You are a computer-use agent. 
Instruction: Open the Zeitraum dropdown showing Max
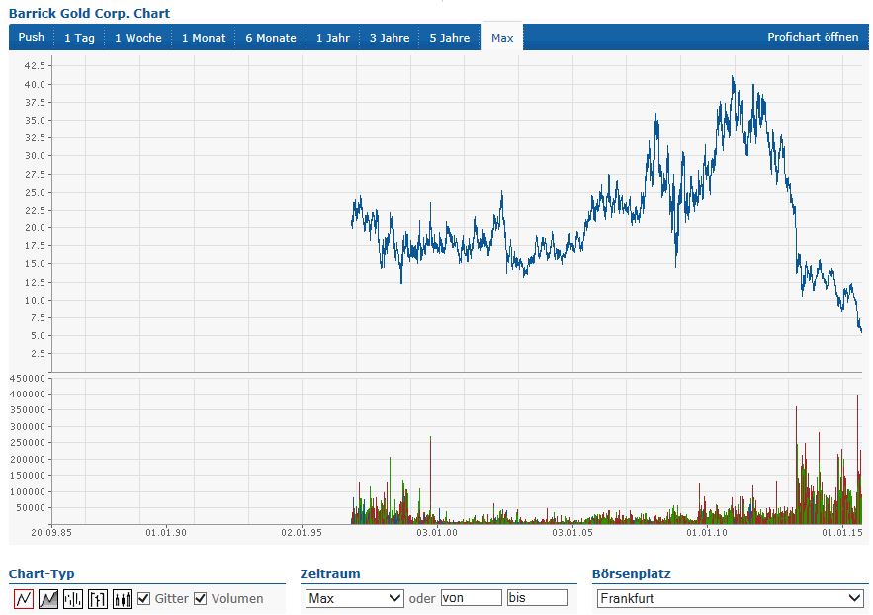351,598
